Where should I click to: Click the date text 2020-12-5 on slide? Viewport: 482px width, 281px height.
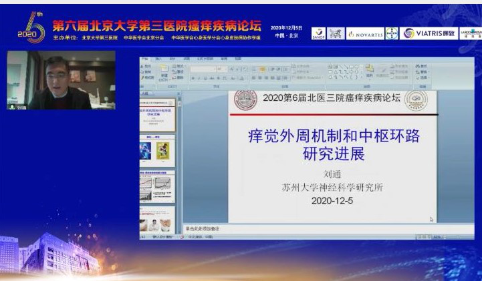click(332, 201)
